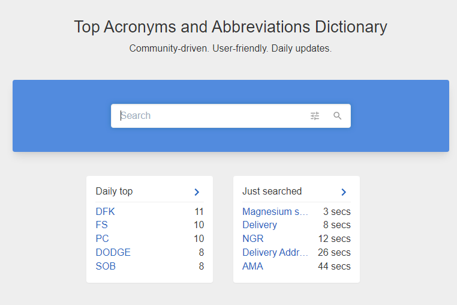Expand the Daily top list chevron
Image resolution: width=457 pixels, height=305 pixels.
(x=197, y=192)
